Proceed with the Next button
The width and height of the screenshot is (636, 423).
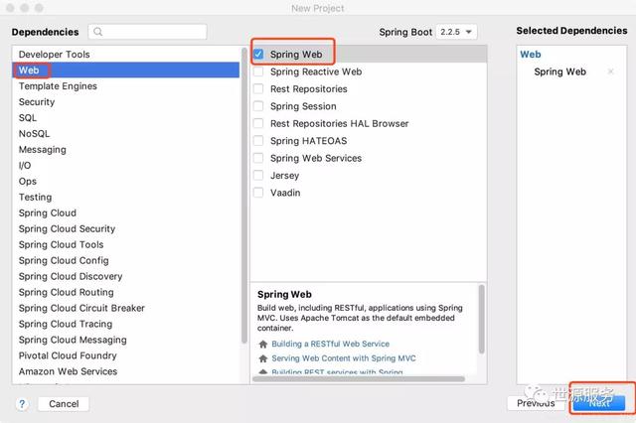(x=599, y=403)
